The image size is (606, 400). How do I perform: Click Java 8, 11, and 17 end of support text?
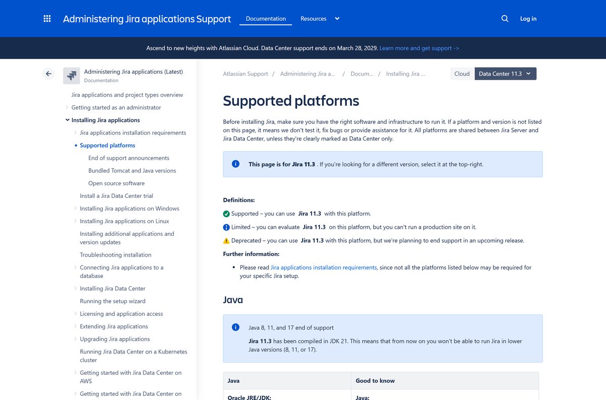click(291, 328)
